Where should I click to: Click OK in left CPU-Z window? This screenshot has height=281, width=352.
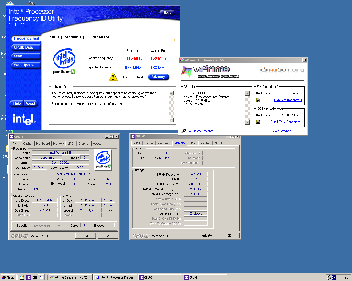coord(108,236)
